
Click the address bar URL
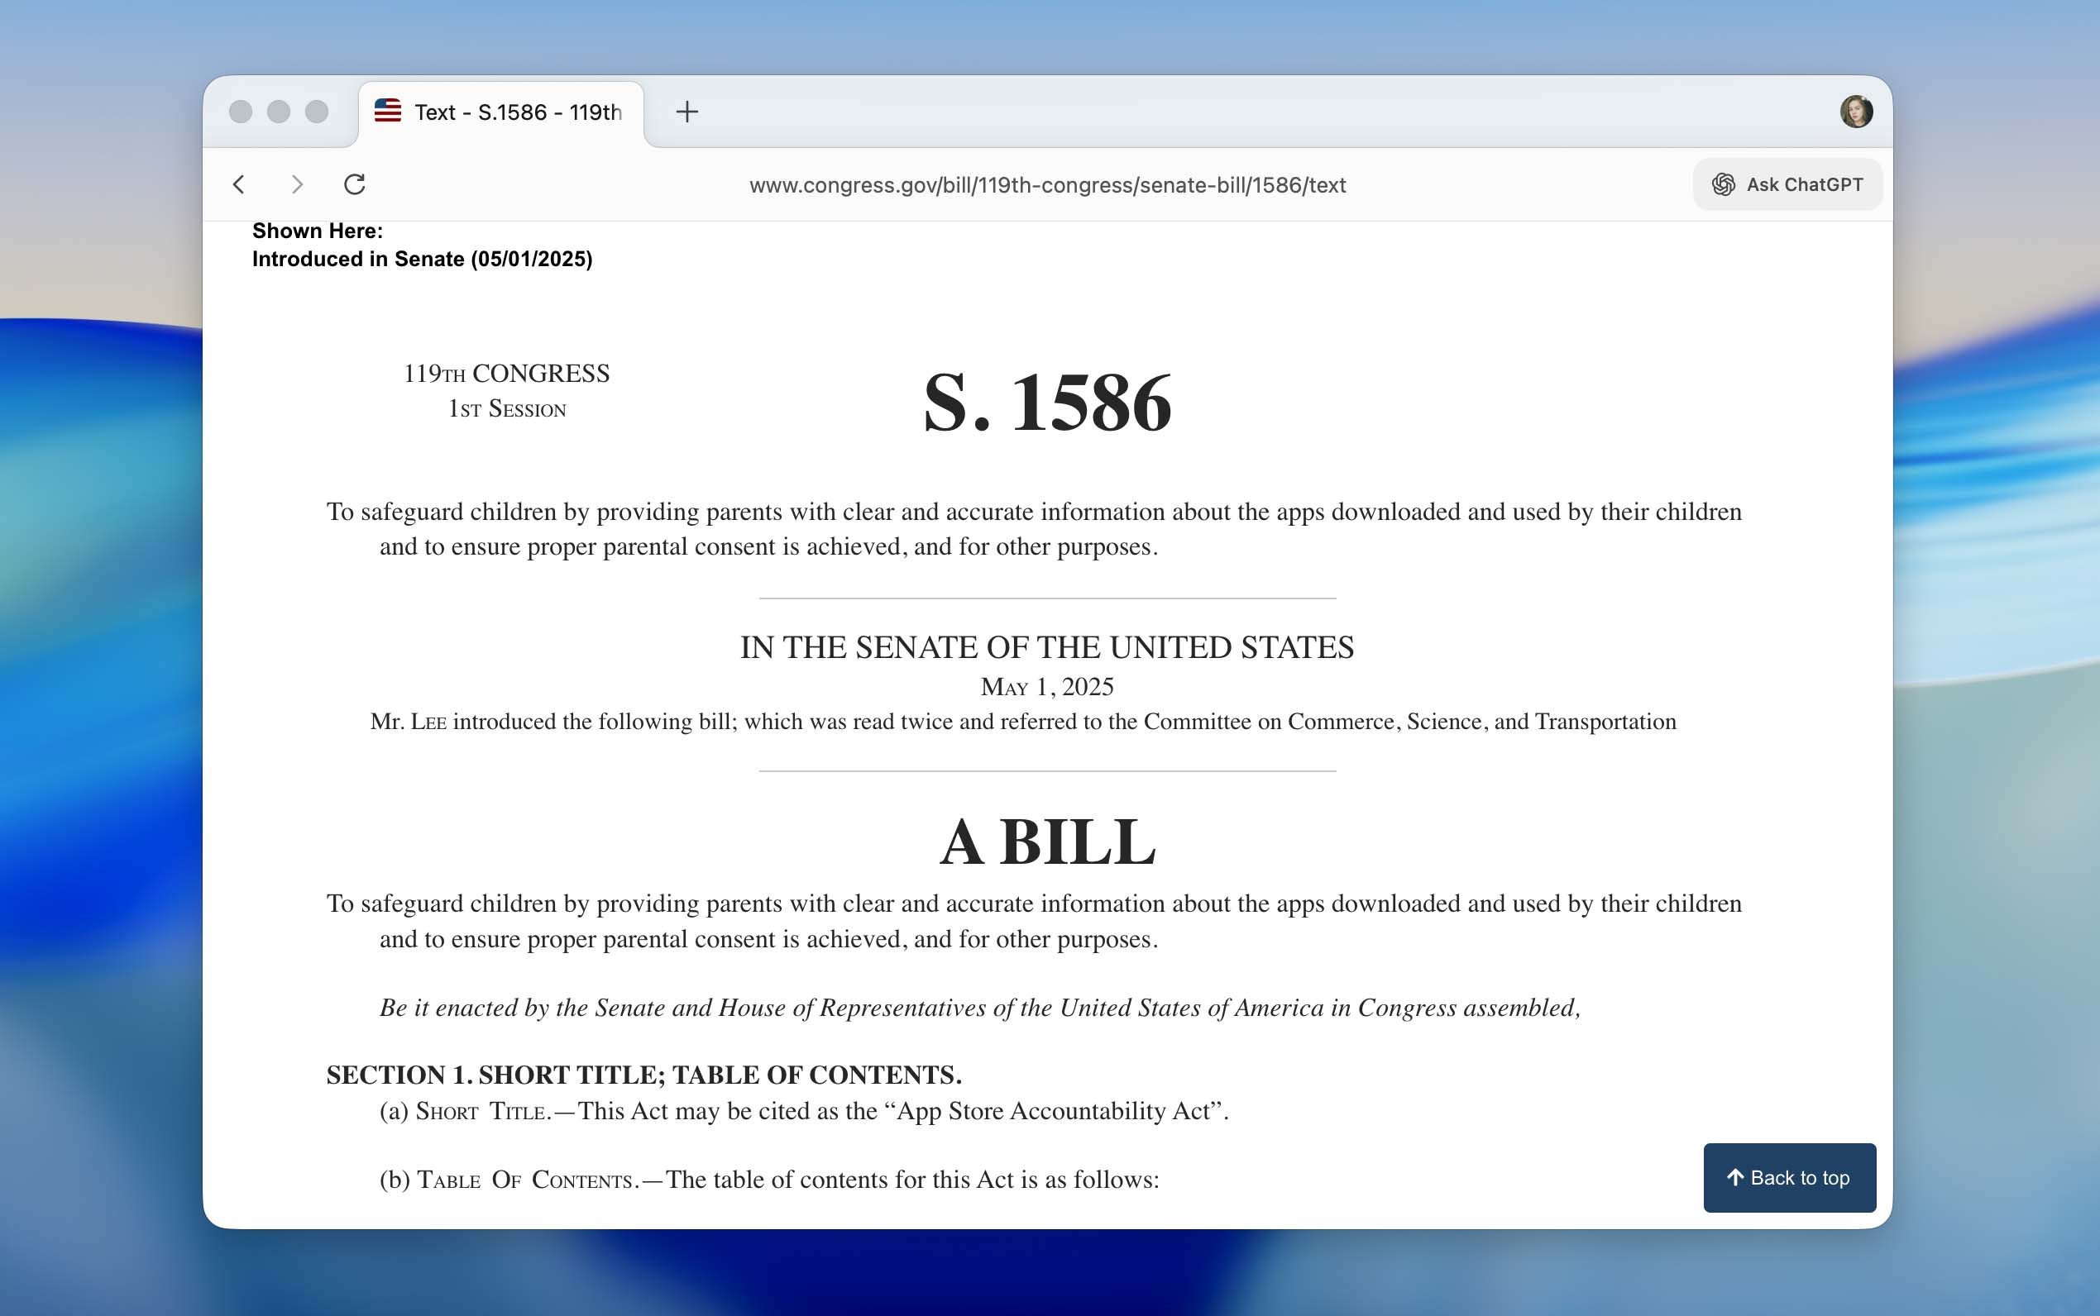pyautogui.click(x=1047, y=184)
